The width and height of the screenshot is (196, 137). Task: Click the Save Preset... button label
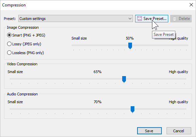[x=155, y=19]
